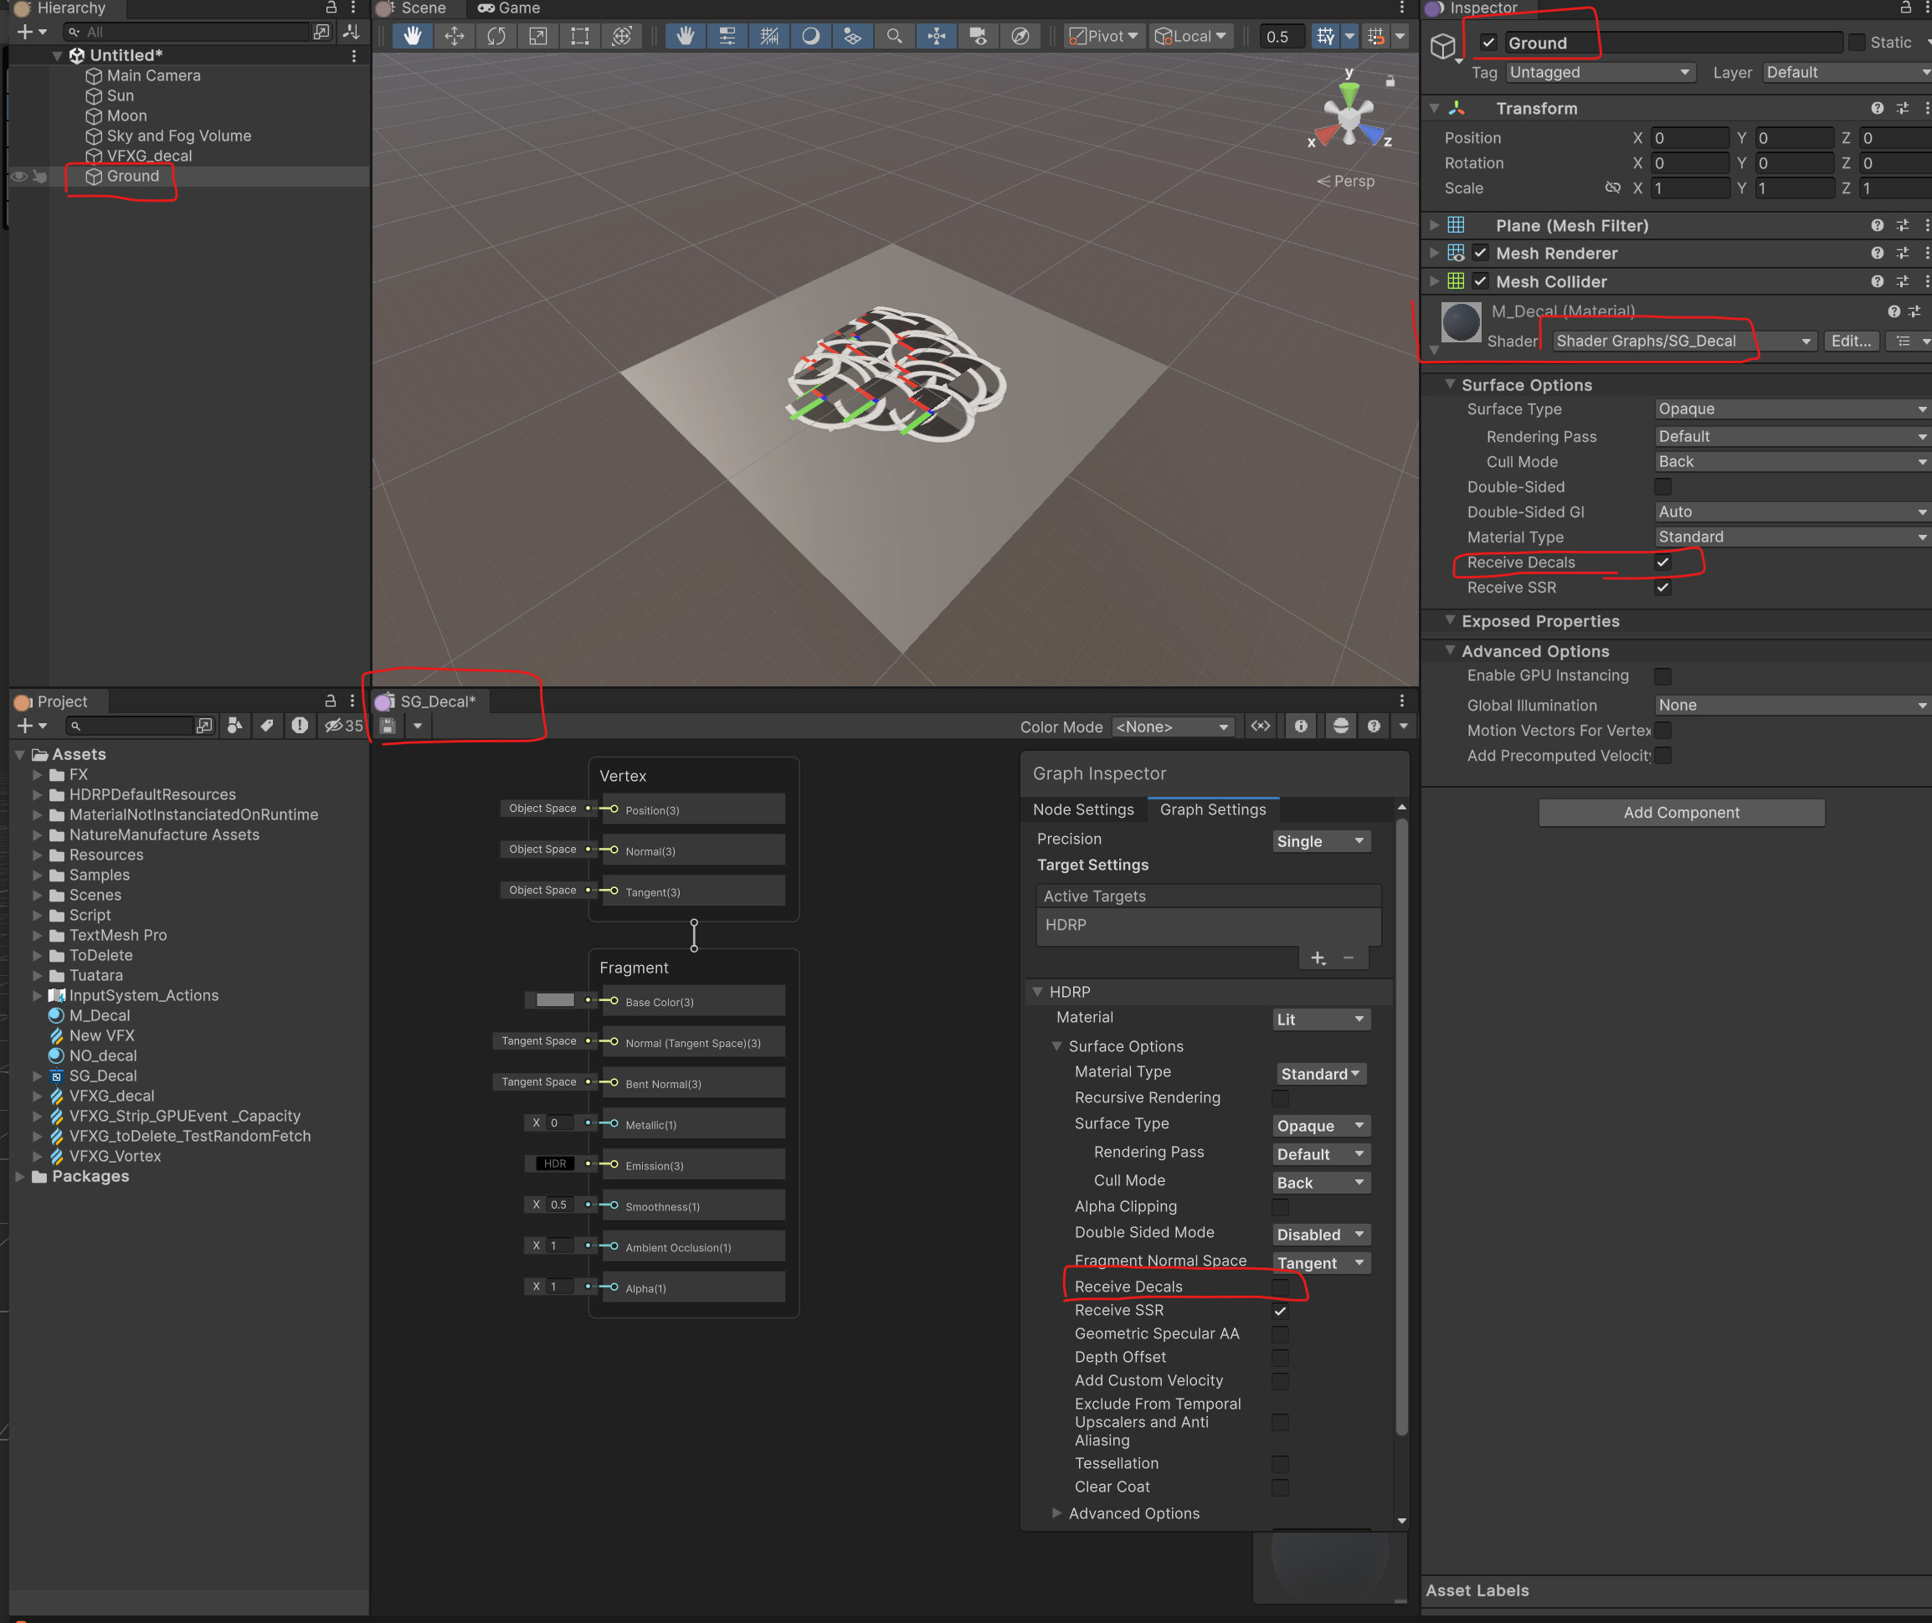The height and width of the screenshot is (1623, 1932).
Task: Open the Surface Type dropdown set to Opaque
Action: (x=1790, y=408)
